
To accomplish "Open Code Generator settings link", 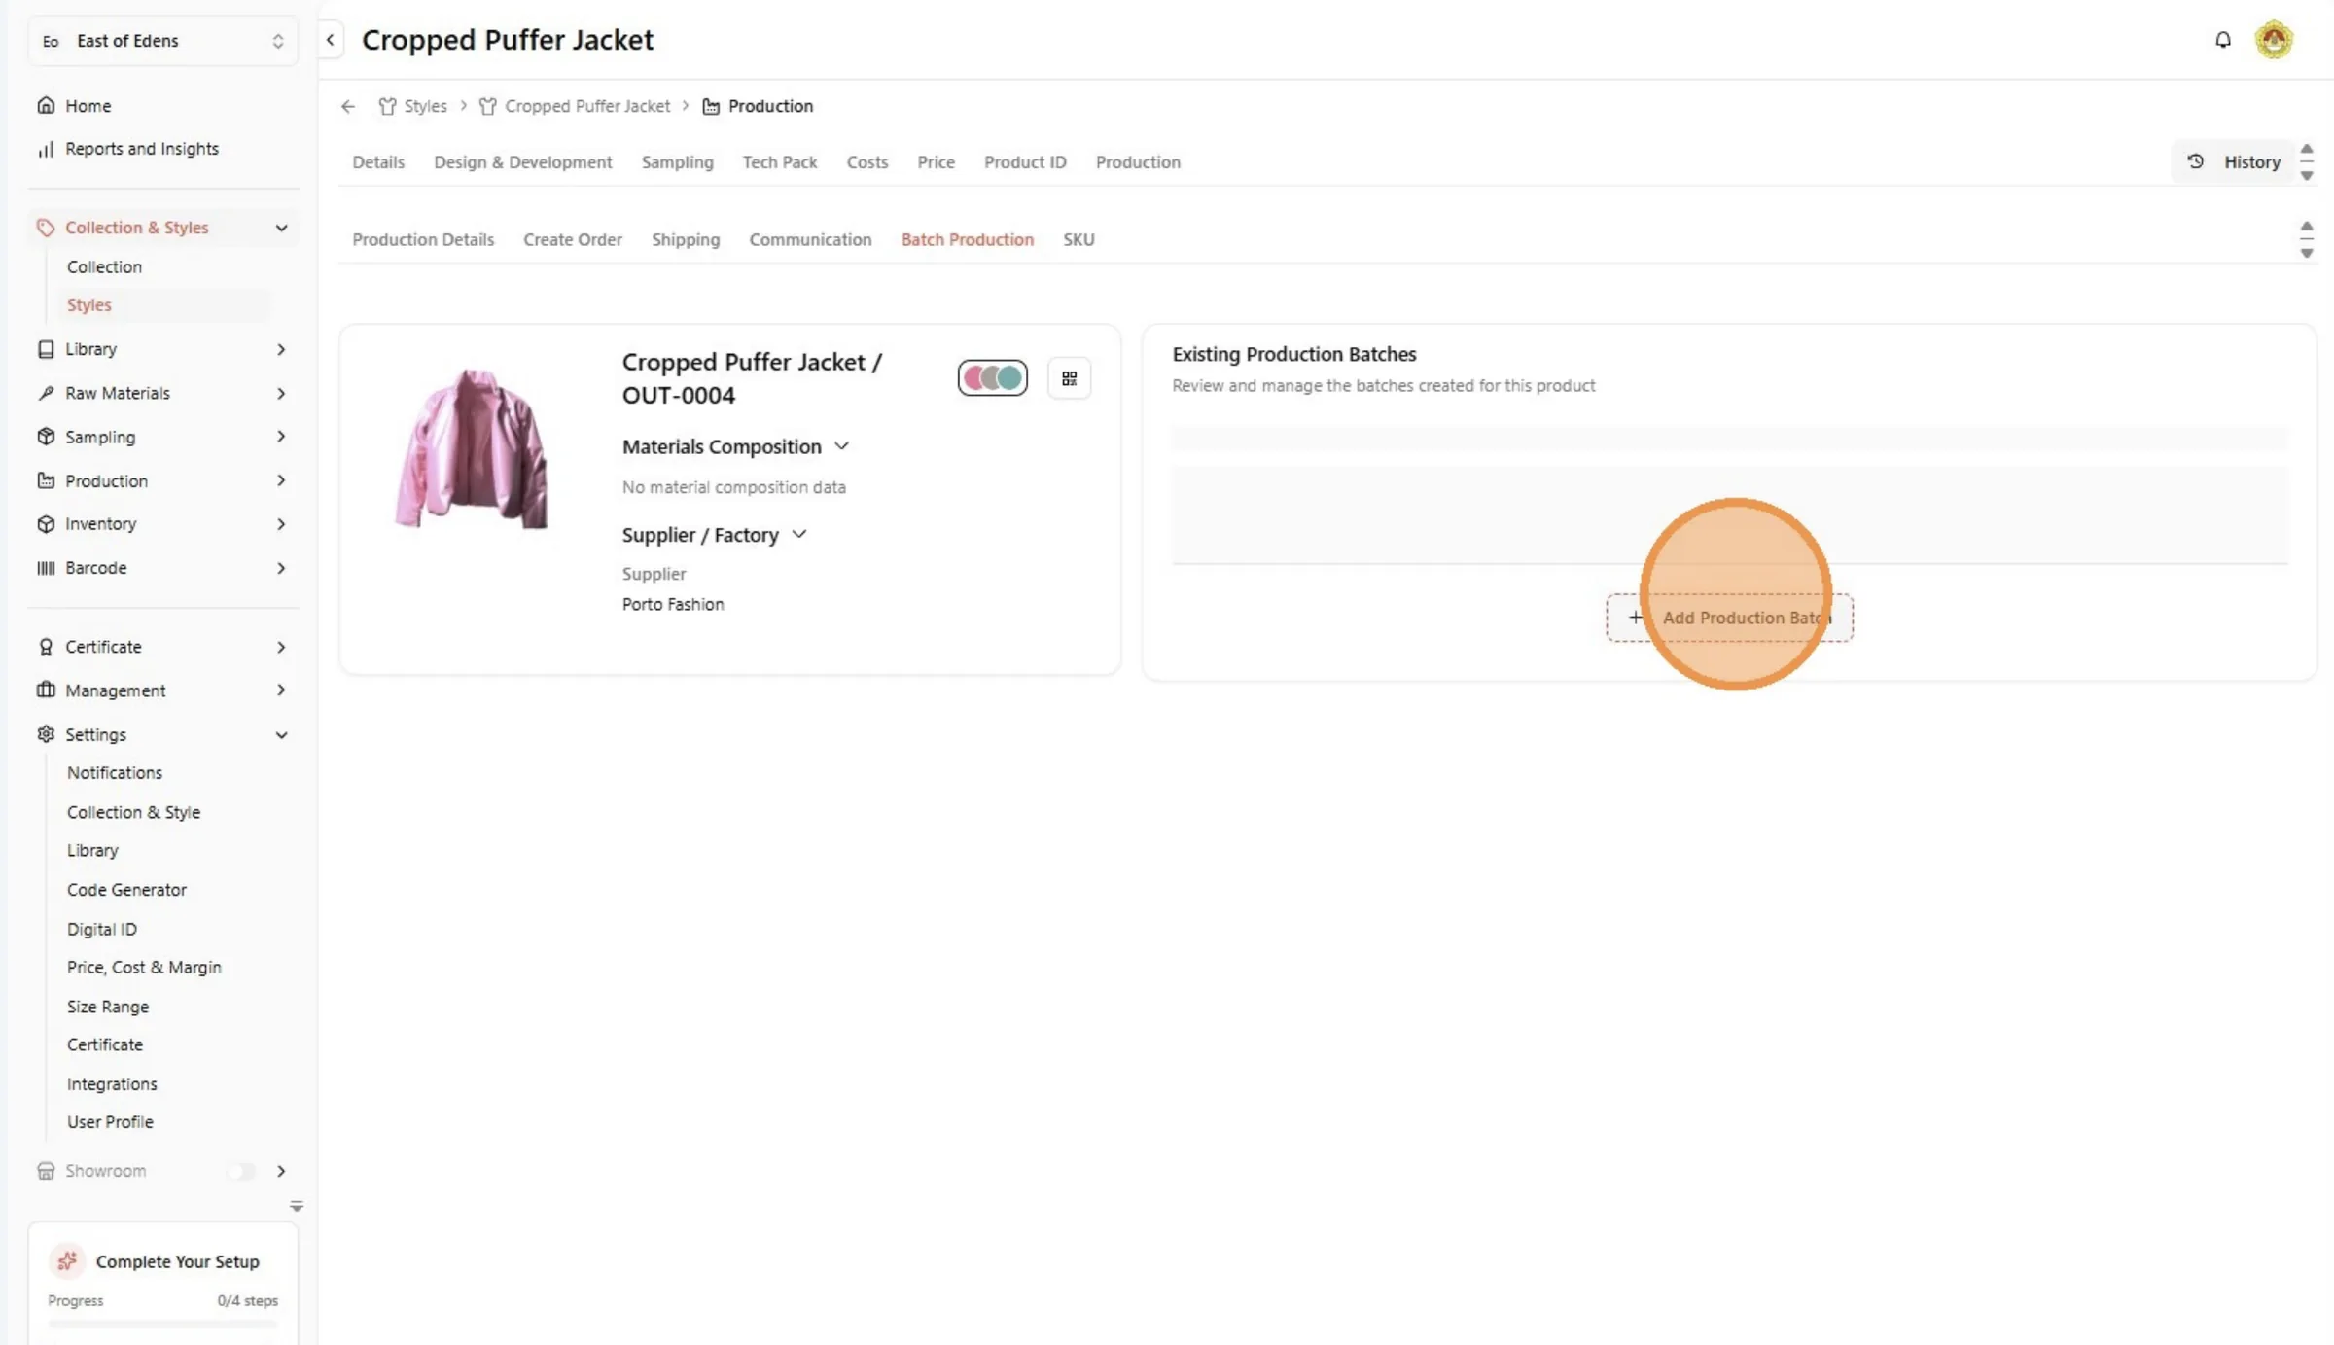I will coord(126,890).
